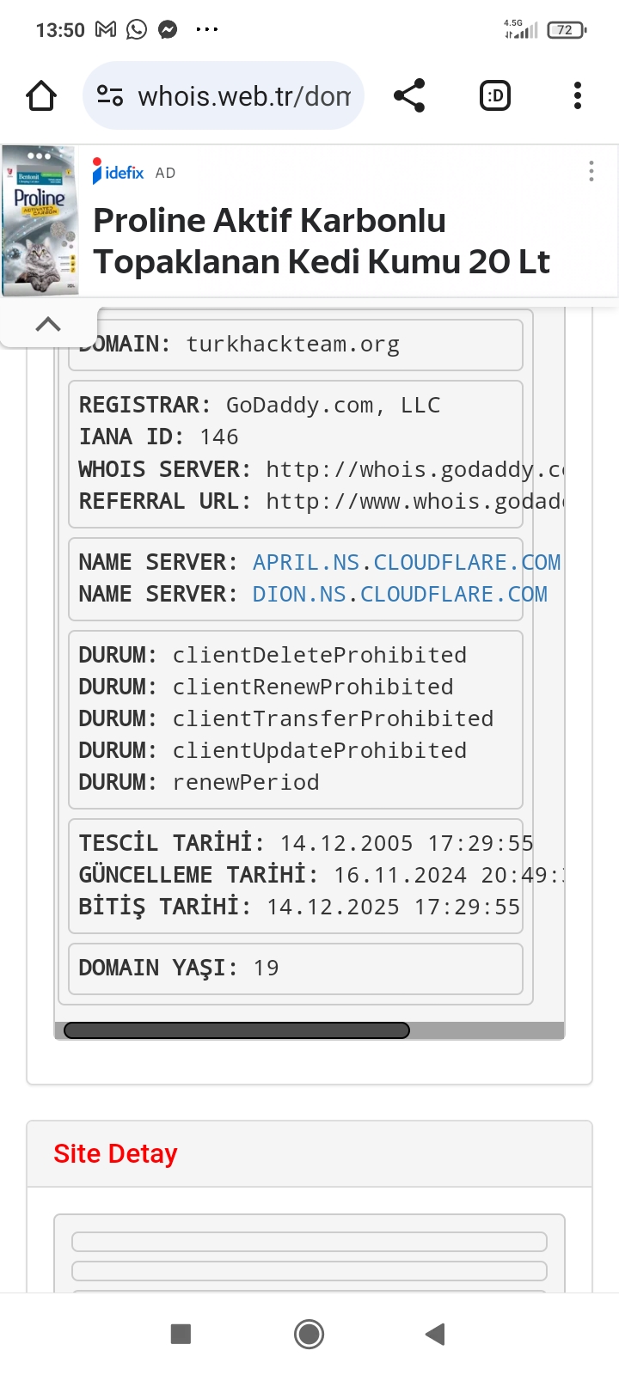The height and width of the screenshot is (1375, 619).
Task: Click the whois.web.tr address bar
Action: tap(224, 95)
